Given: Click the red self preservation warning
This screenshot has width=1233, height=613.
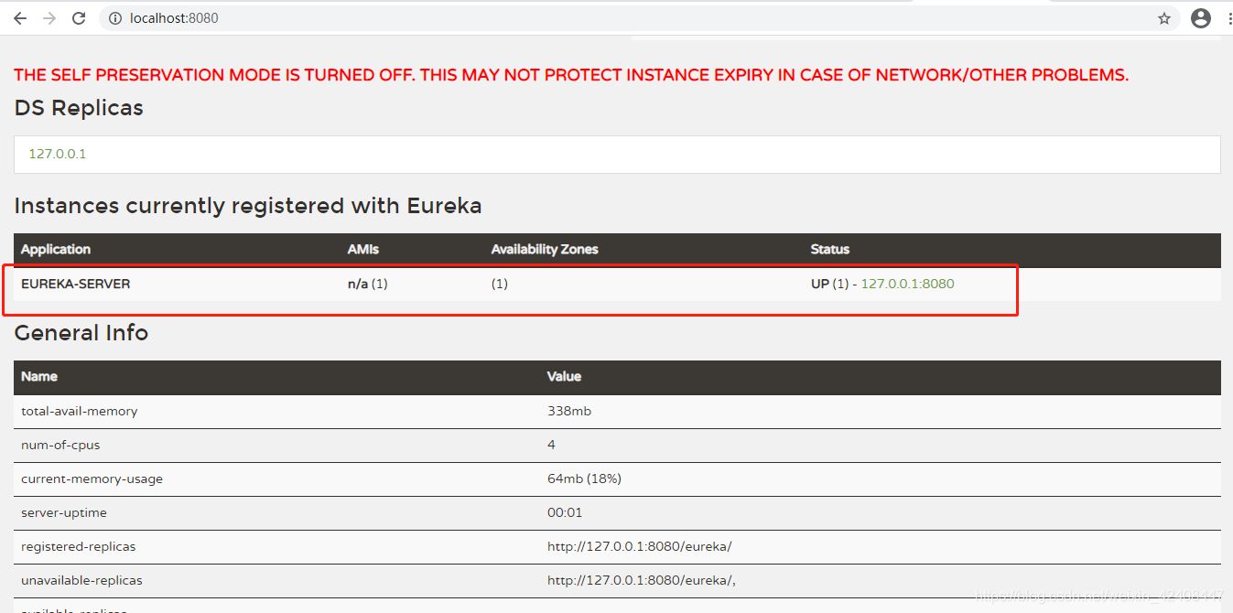Looking at the screenshot, I should (x=571, y=75).
